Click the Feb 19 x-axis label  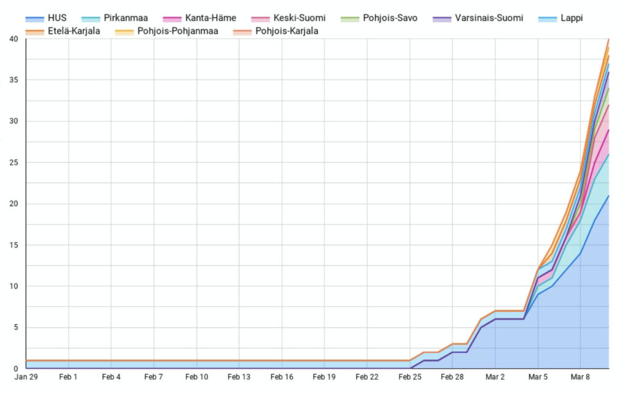pos(324,377)
